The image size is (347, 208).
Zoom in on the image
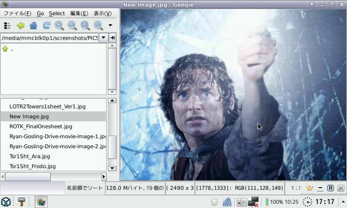point(59,26)
